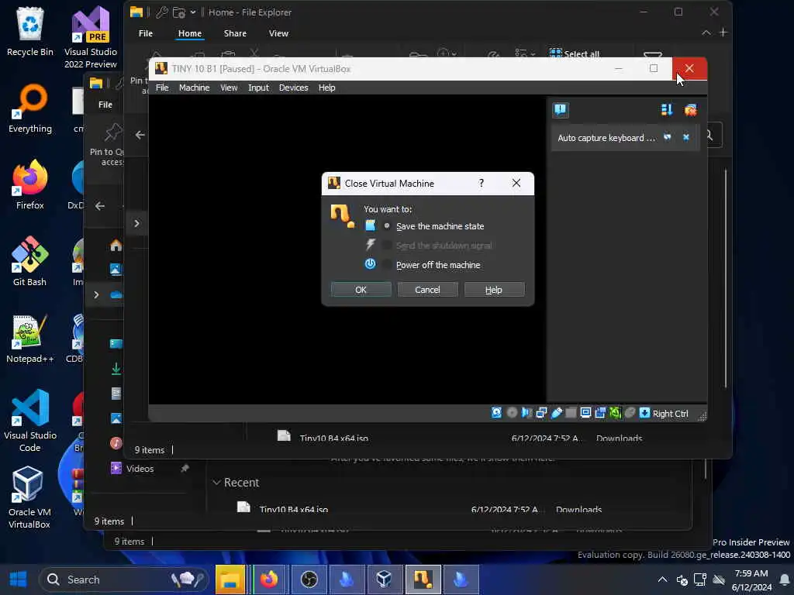Expand the navigation pane chevron in File Explorer
The height and width of the screenshot is (595, 794).
coord(136,223)
